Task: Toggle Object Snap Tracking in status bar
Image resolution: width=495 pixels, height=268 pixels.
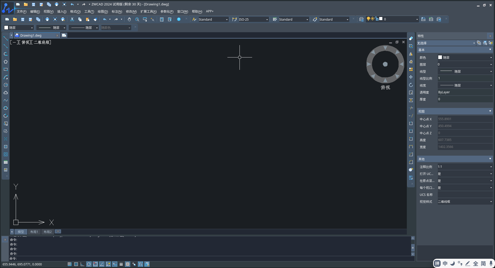Action: click(x=102, y=264)
